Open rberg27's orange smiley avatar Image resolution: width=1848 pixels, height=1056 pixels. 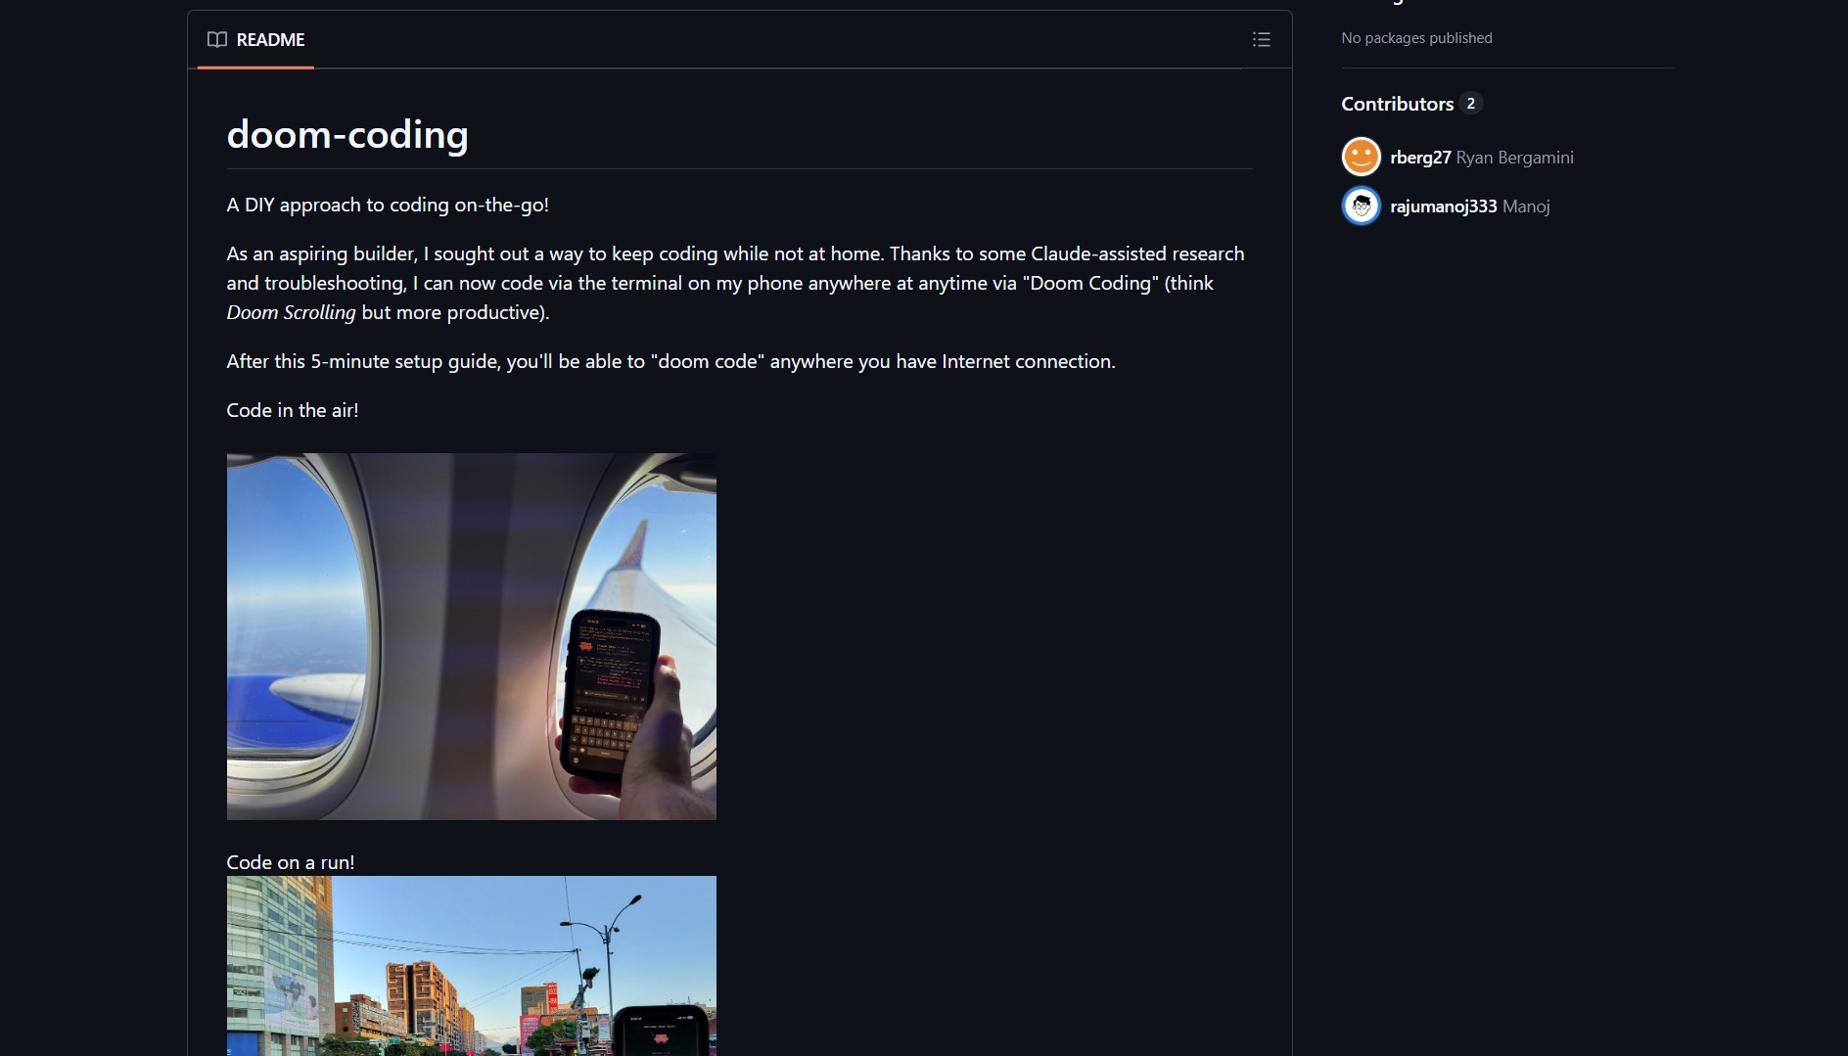click(1361, 157)
